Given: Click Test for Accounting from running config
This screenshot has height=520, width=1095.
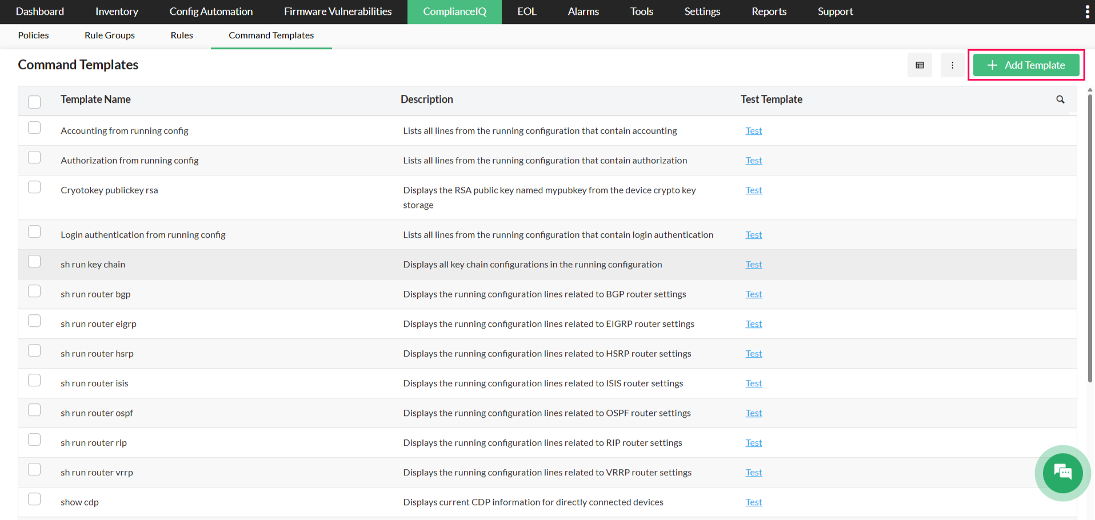Looking at the screenshot, I should click(753, 131).
